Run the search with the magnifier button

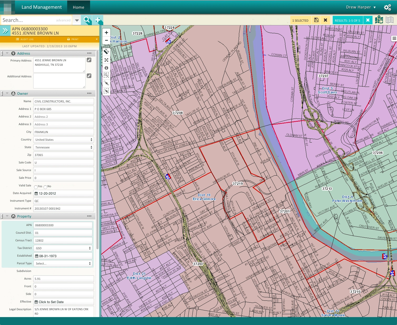click(87, 20)
